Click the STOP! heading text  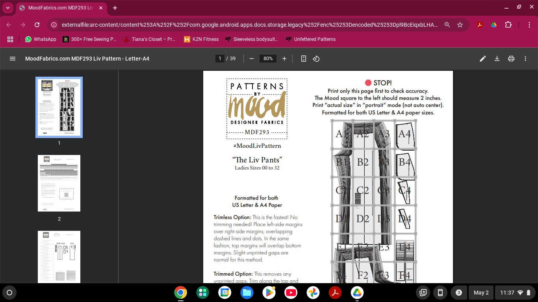tap(382, 83)
